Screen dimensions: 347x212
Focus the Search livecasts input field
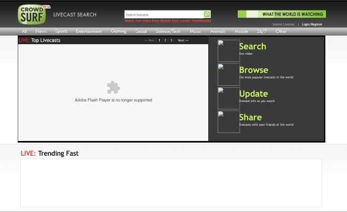point(164,15)
